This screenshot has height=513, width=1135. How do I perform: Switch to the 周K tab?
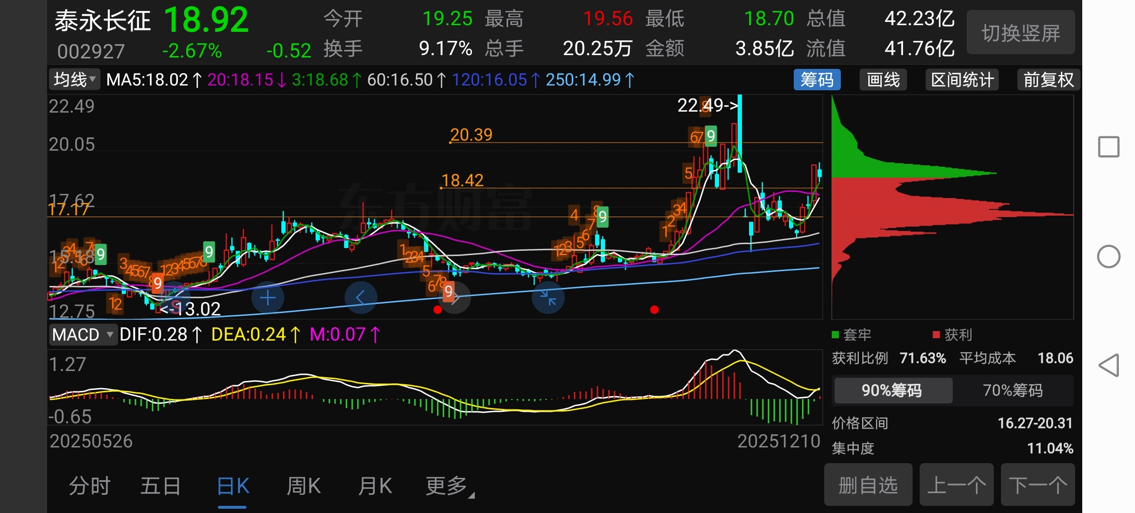[303, 486]
